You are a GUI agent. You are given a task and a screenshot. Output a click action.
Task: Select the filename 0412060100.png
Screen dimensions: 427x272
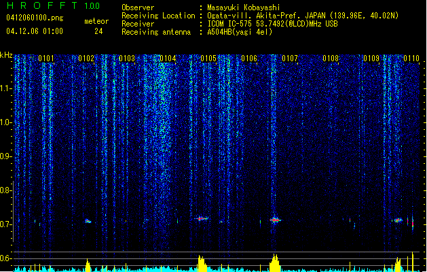pos(35,18)
